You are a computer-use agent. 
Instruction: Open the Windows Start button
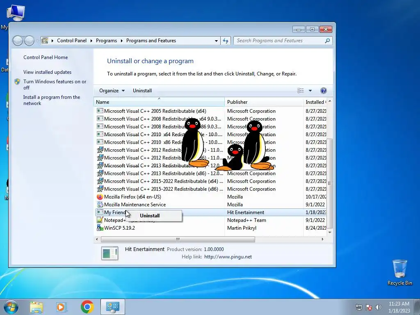[x=11, y=307]
